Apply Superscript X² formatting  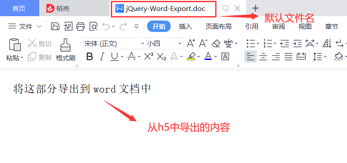tap(149, 57)
